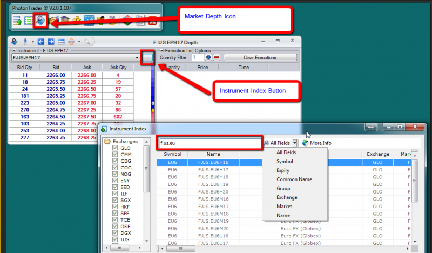Go back with the blue left arrow in Depth toolbar
The height and width of the screenshot is (253, 432).
coord(41,42)
